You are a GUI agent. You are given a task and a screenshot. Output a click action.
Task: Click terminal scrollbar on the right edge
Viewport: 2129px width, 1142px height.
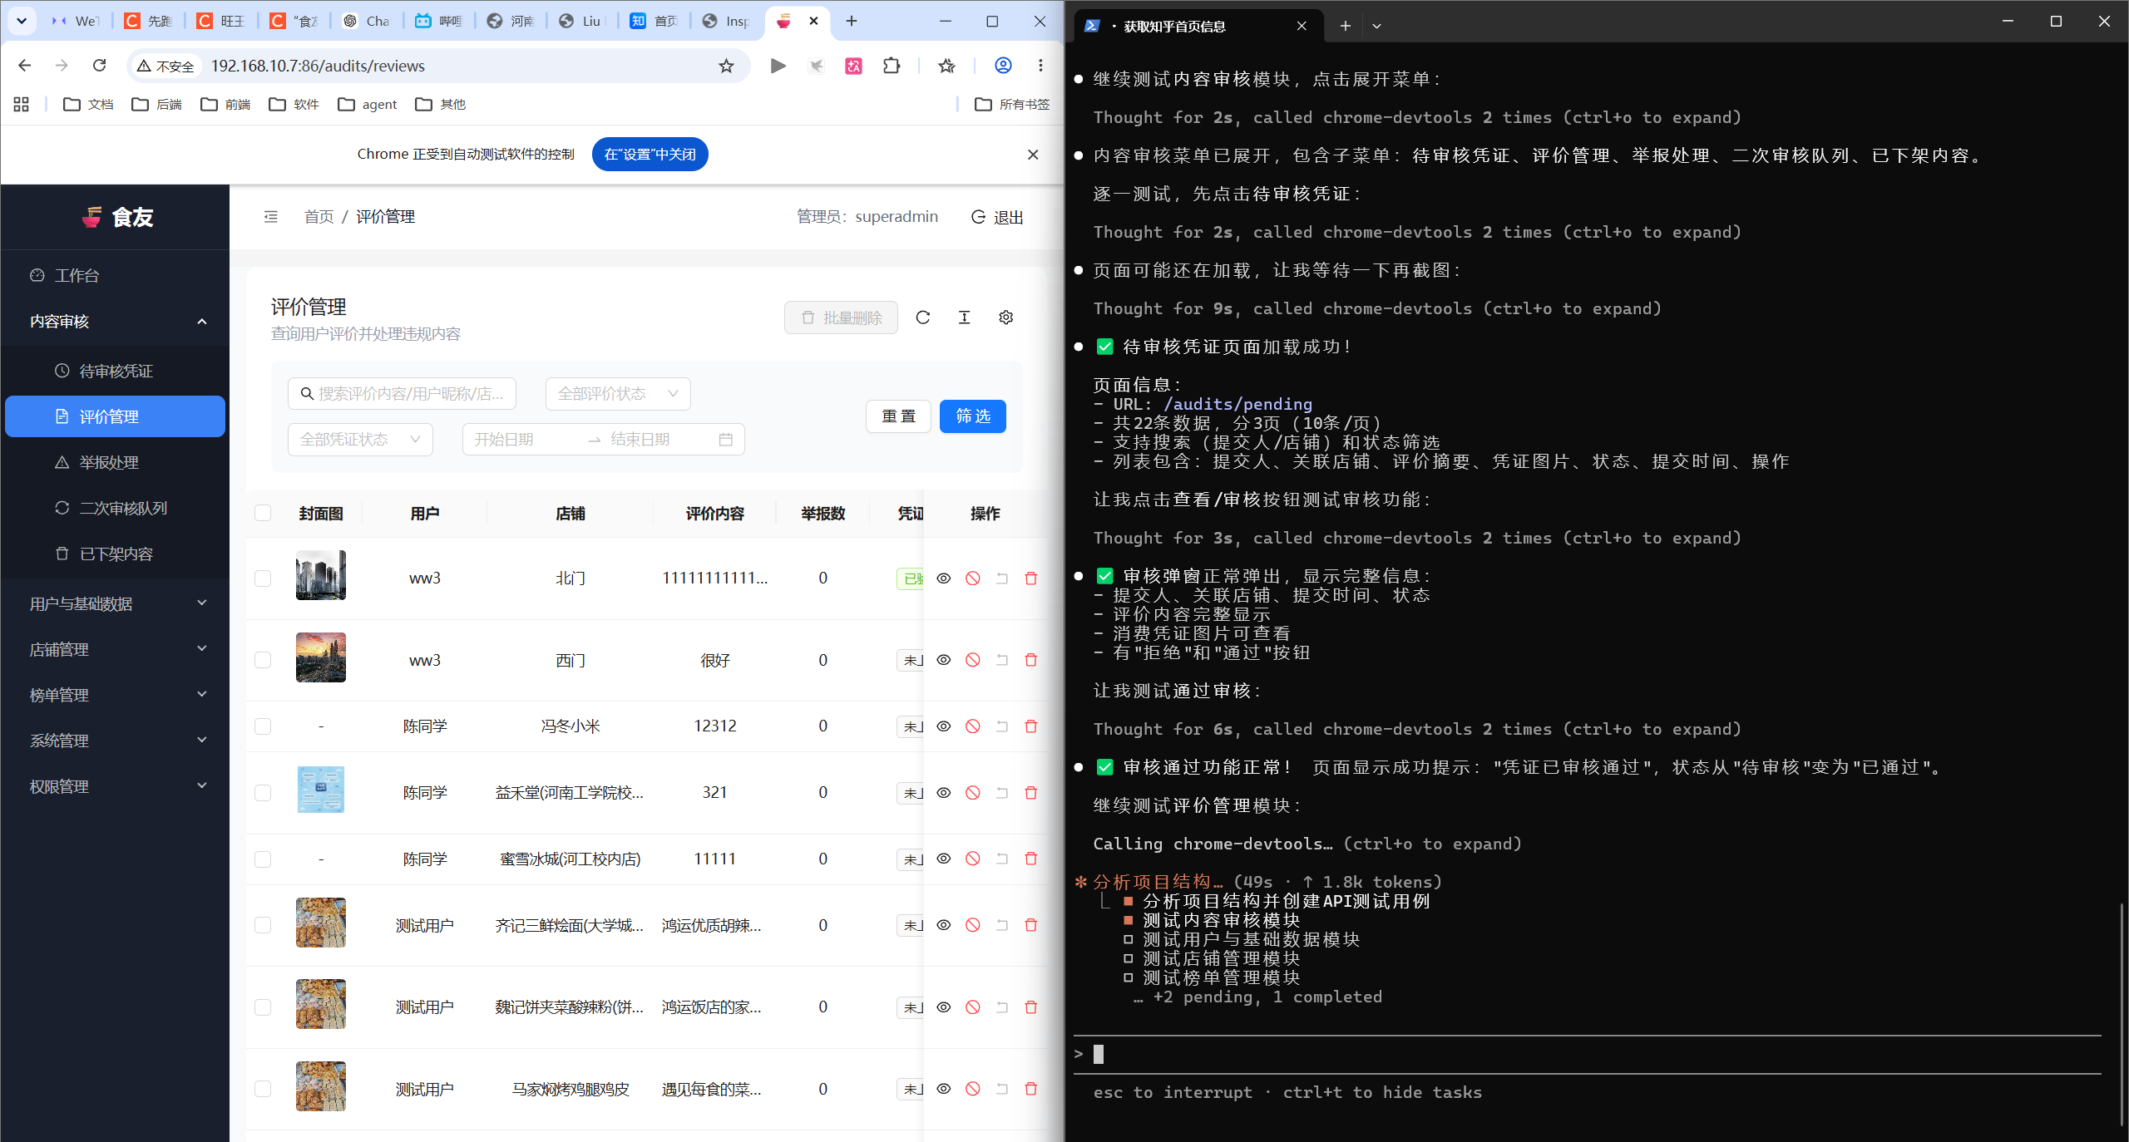point(2121,1014)
